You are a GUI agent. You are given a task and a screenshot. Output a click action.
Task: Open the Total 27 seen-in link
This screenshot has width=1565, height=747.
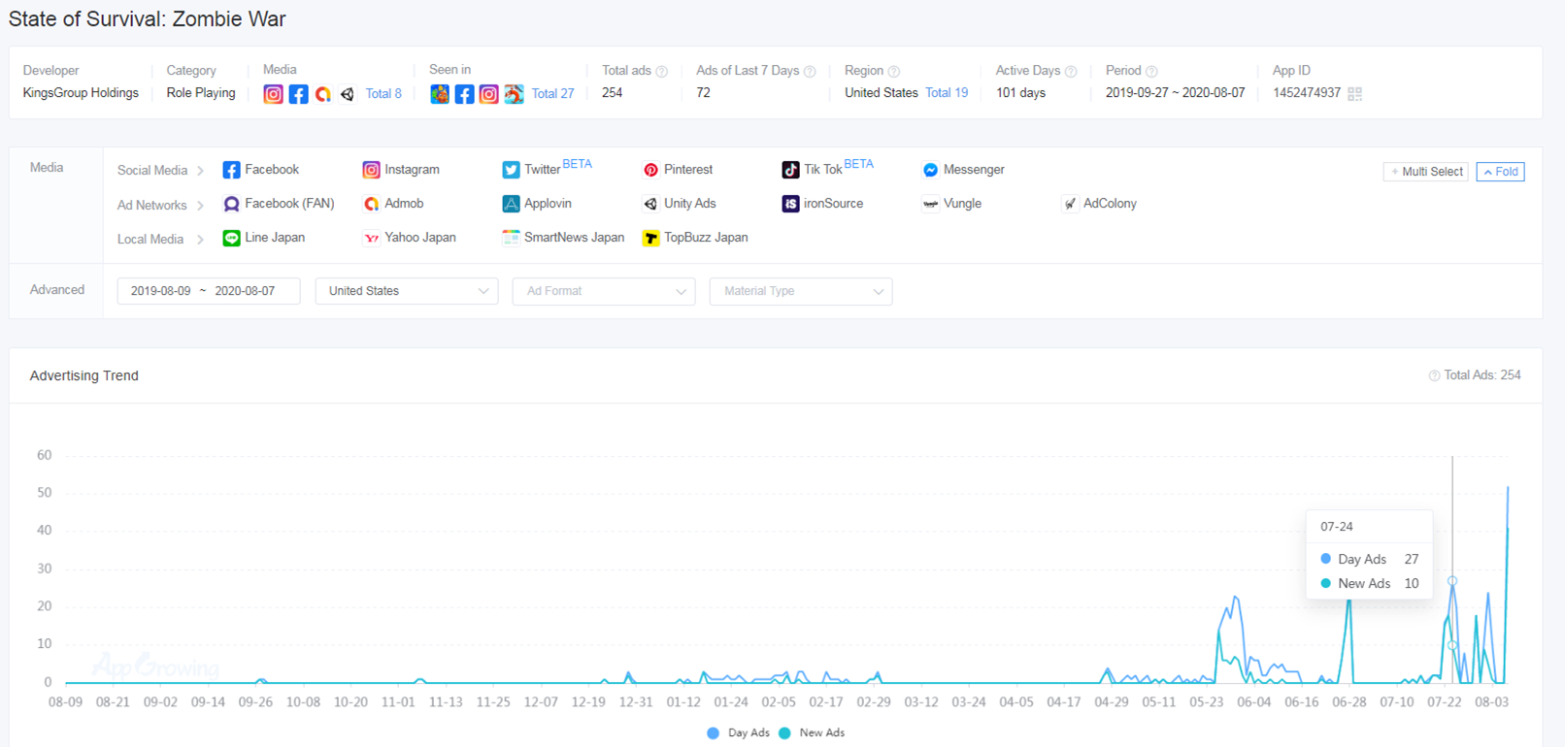point(552,94)
